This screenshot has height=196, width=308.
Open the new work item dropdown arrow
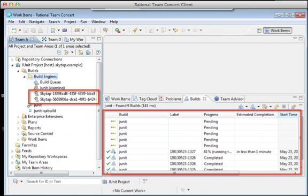click(x=58, y=31)
